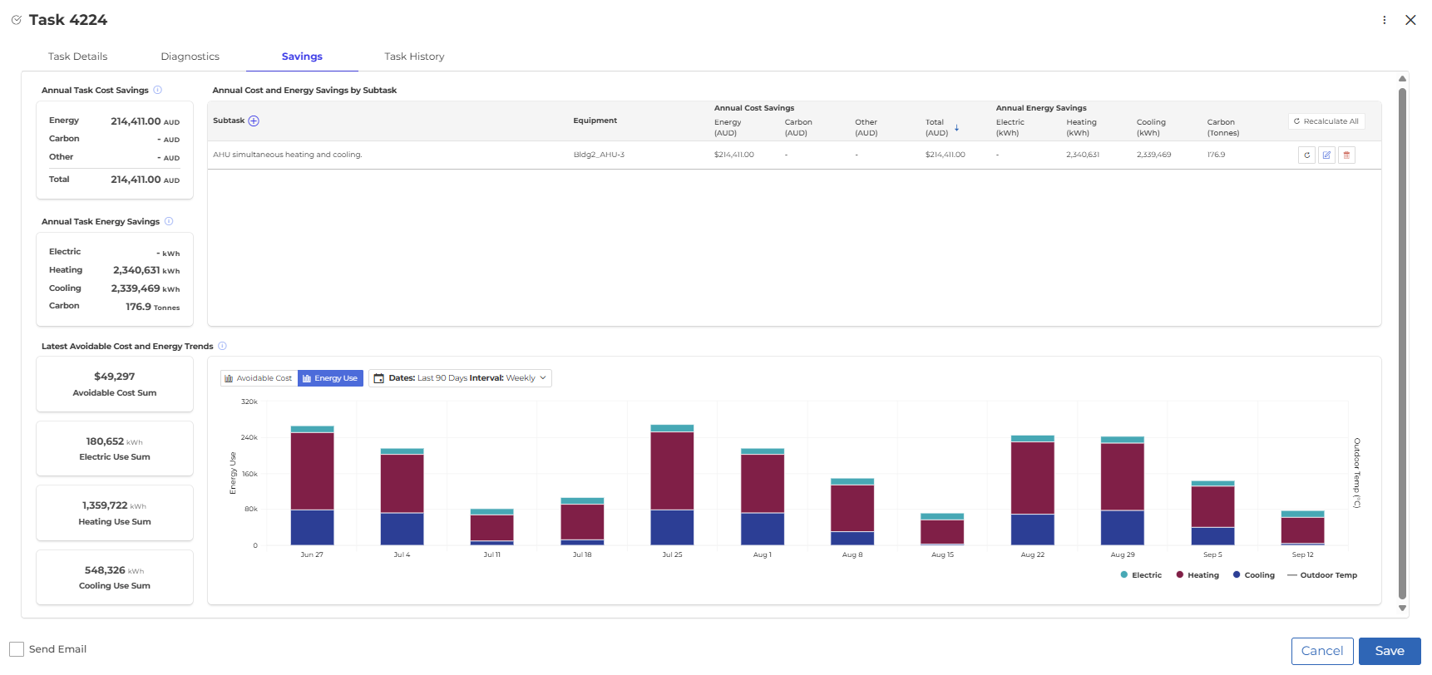Viewport: 1432px width, 675px height.
Task: Click the Subtask column header
Action: point(229,121)
